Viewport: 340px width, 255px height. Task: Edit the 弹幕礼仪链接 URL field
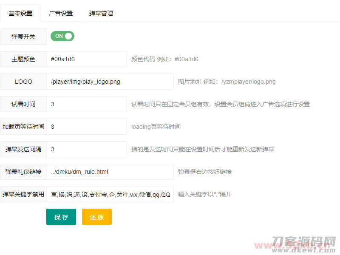click(x=110, y=172)
